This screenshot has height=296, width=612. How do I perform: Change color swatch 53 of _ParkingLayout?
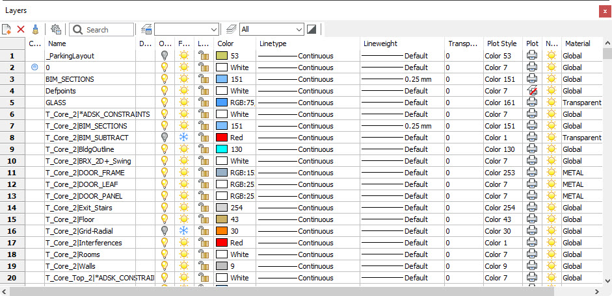pos(221,56)
